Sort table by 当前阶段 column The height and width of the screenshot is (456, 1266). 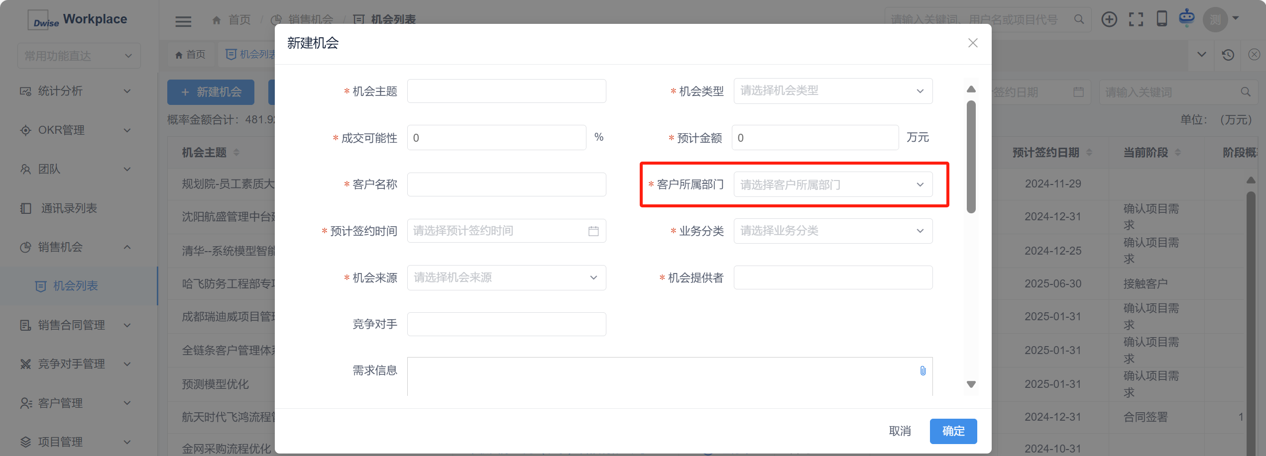(x=1177, y=152)
